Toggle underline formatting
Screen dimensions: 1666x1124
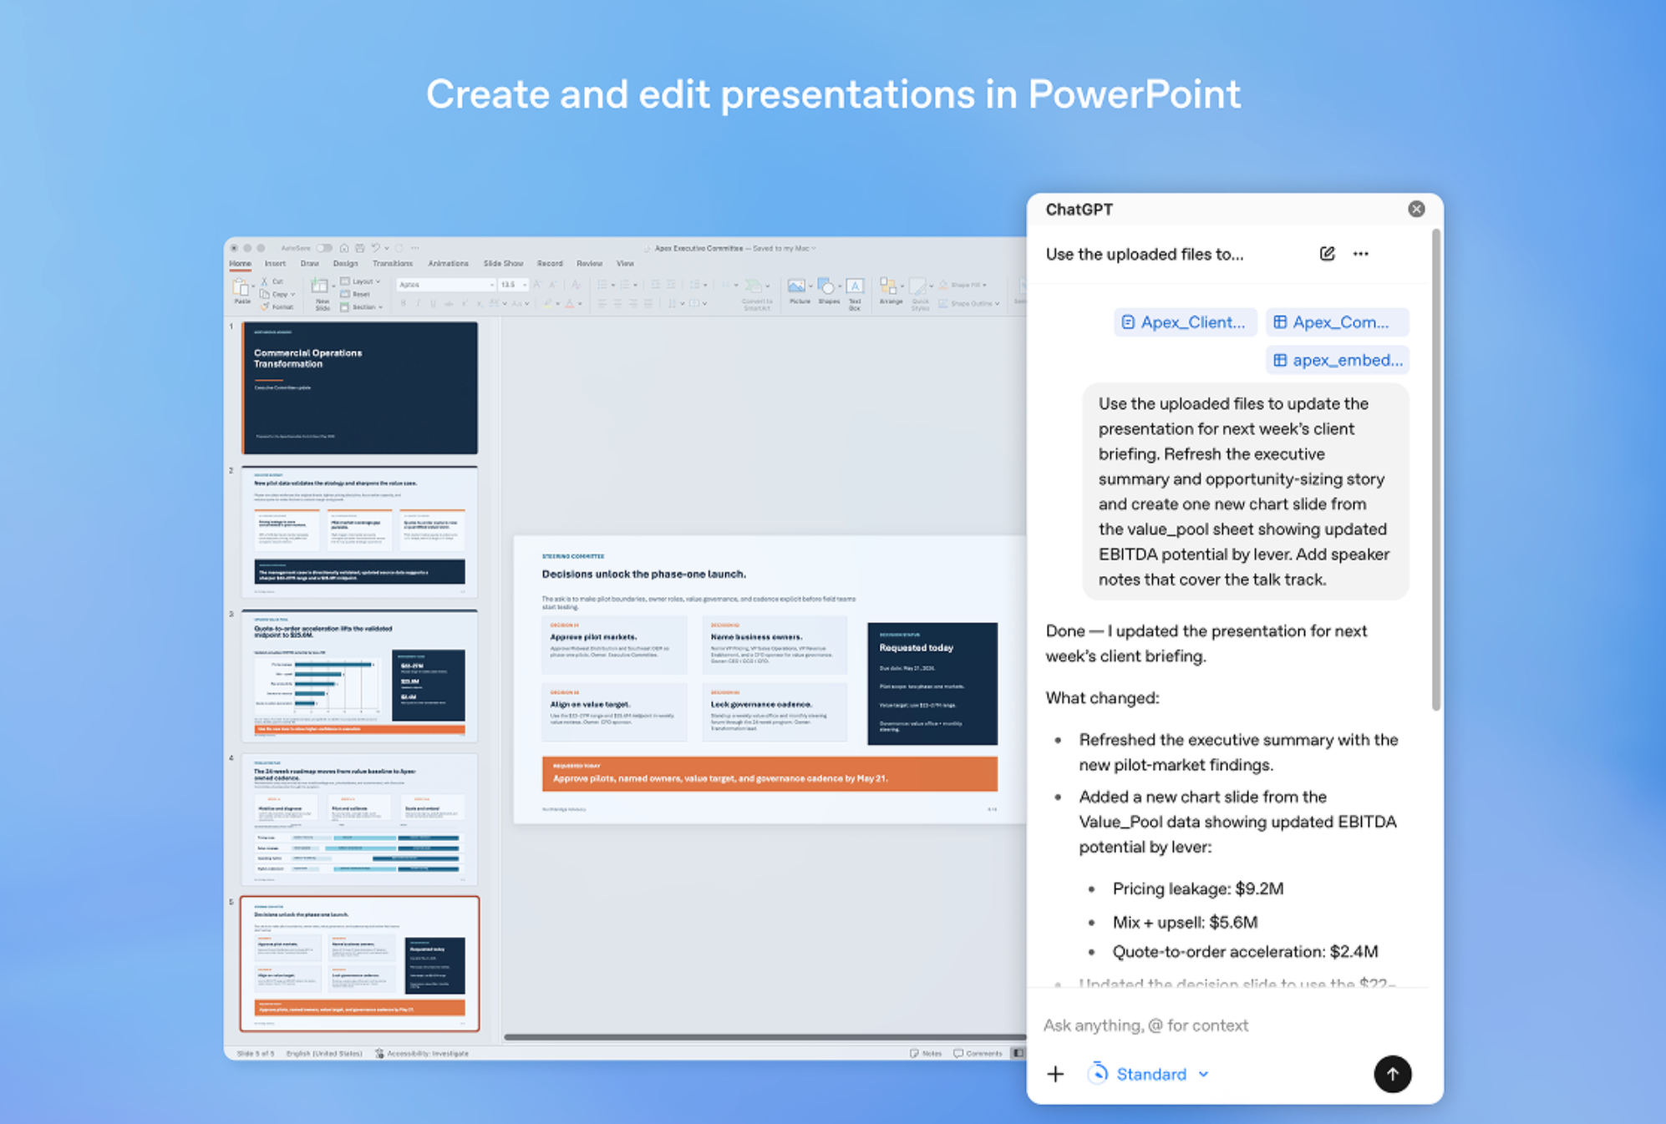point(433,303)
